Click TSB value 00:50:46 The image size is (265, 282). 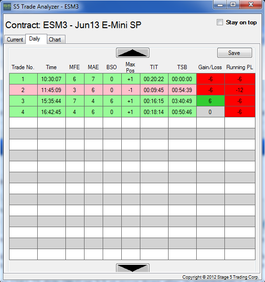(x=182, y=112)
